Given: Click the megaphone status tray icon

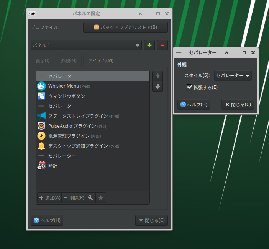Looking at the screenshot, I should 41,116.
